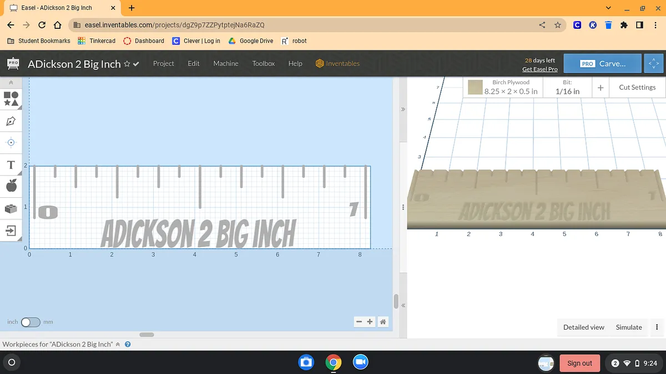Open the Chrome app in the shelf
Viewport: 666px width, 374px height.
333,363
